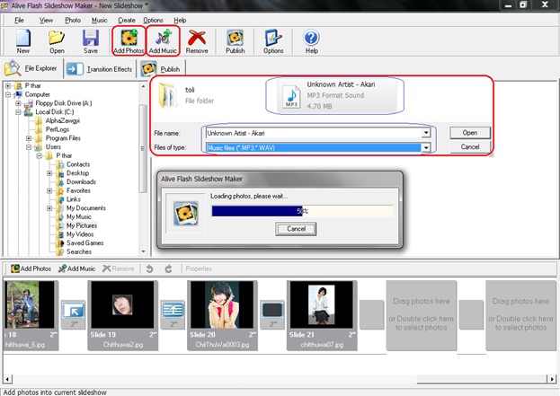The image size is (560, 396).
Task: Open the Options menu in menu bar
Action: click(x=153, y=21)
